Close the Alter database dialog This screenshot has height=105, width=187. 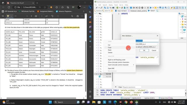157,36
